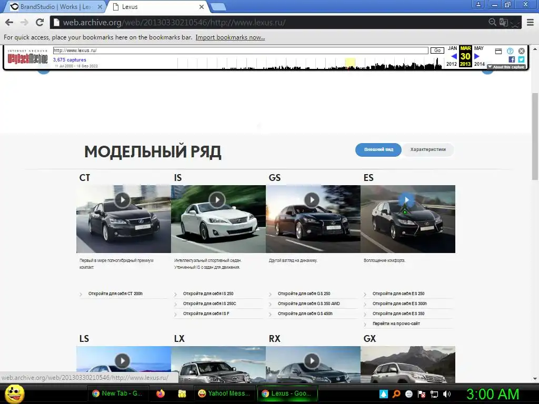
Task: Switch to Характеристики view
Action: pos(428,150)
